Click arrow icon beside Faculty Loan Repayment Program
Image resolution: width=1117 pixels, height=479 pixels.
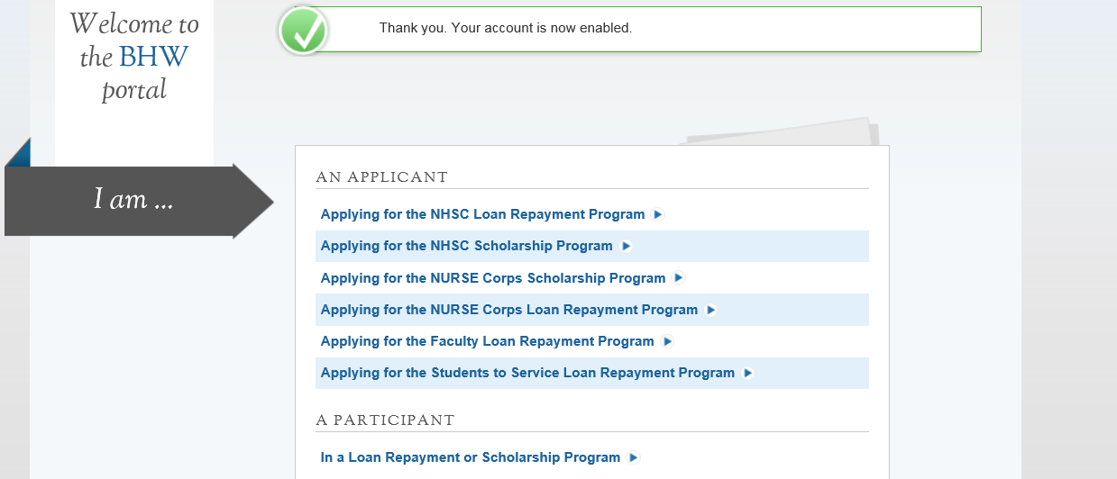tap(667, 341)
